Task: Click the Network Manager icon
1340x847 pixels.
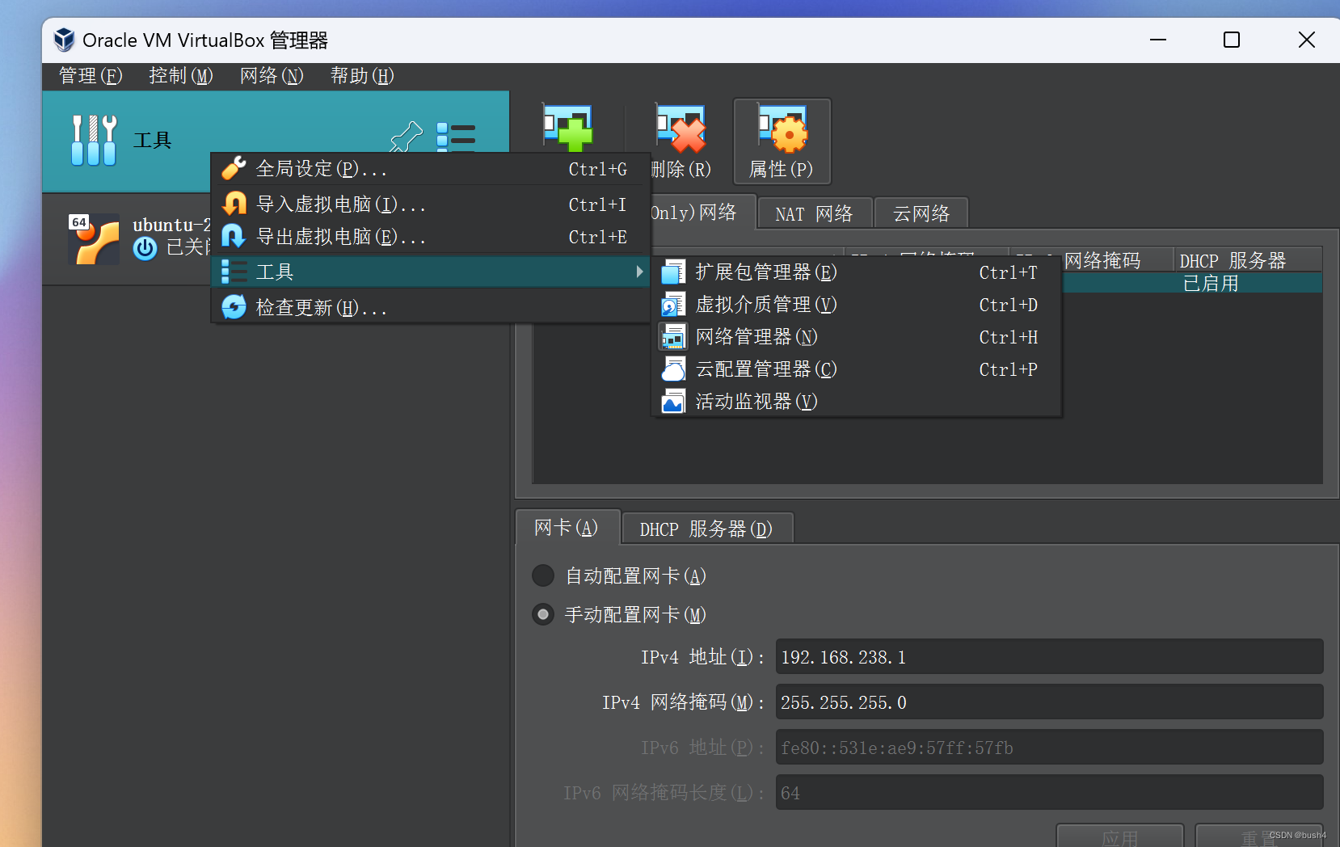Action: point(673,337)
